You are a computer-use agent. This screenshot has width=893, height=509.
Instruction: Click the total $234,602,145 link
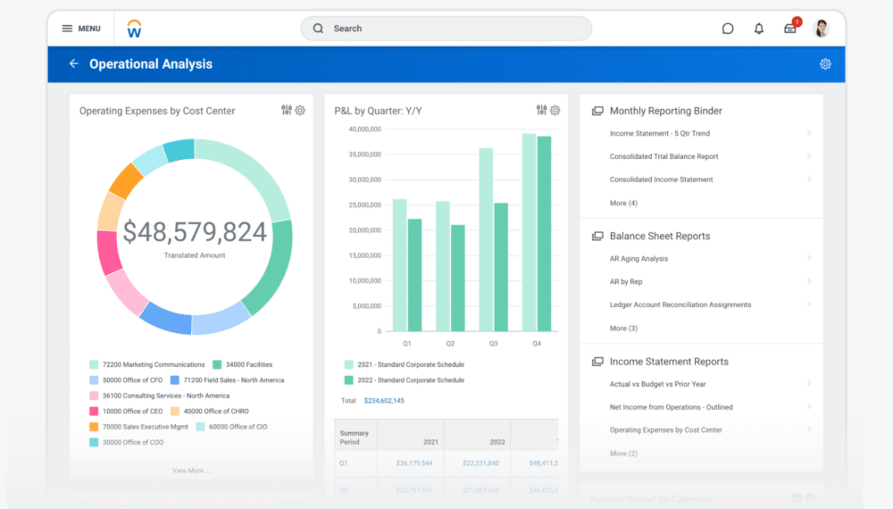click(x=384, y=401)
